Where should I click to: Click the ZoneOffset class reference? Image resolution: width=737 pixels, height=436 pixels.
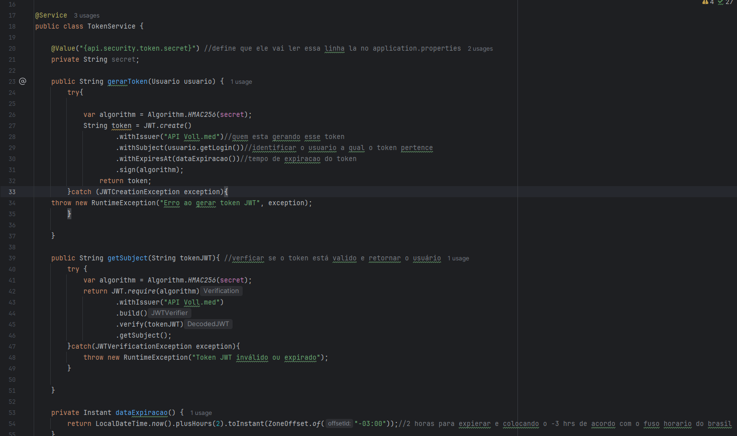point(288,423)
